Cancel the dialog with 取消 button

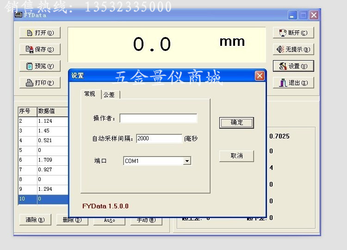pos(236,156)
